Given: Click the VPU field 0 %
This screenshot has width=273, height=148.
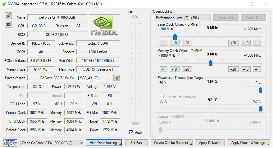Looking at the screenshot, I should click(x=110, y=104).
